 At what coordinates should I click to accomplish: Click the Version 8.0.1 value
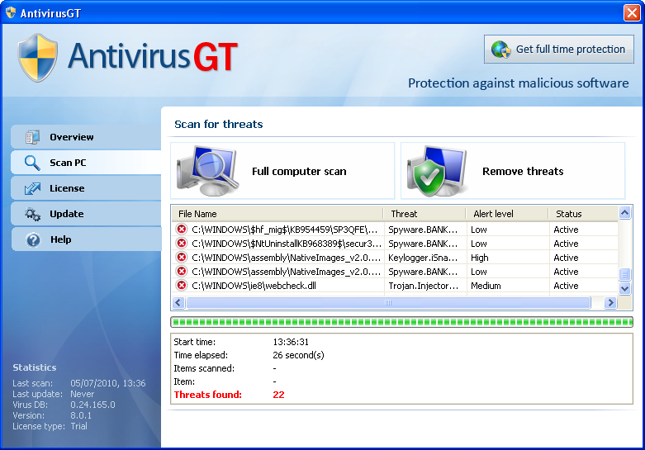coord(81,415)
